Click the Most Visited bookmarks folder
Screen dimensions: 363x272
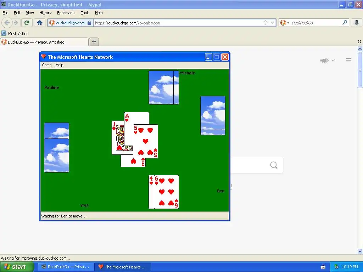pyautogui.click(x=15, y=34)
